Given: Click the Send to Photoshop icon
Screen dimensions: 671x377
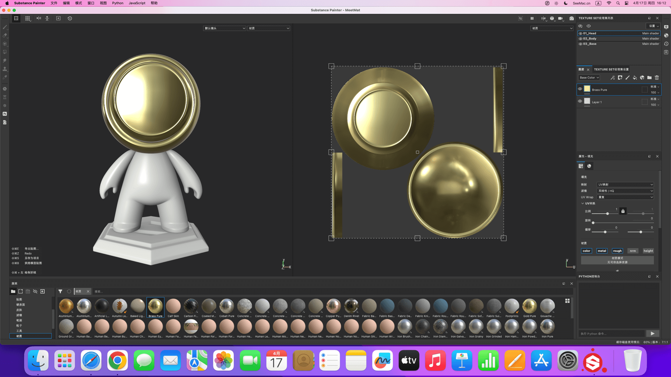Looking at the screenshot, I should coord(5,114).
